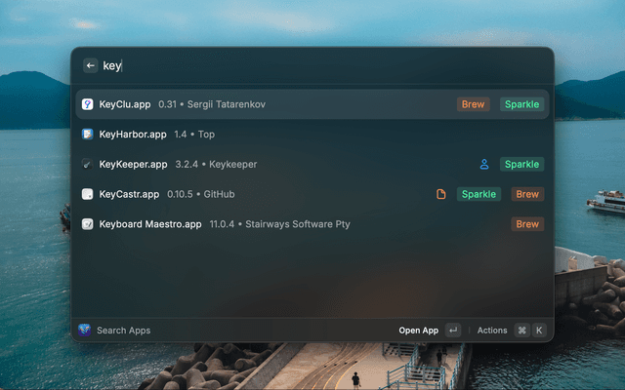Image resolution: width=625 pixels, height=390 pixels.
Task: Click the Sparkle tag on KeyClu row
Action: pyautogui.click(x=521, y=104)
